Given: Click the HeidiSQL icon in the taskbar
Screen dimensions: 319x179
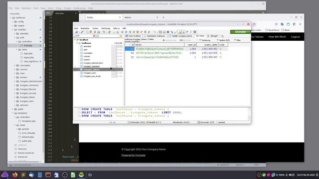Looking at the screenshot, I should click(x=81, y=175).
